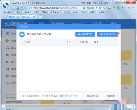137x110 pixels.
Task: Click the 图片 pictures icon in the sidebar
Action: click(x=8, y=62)
